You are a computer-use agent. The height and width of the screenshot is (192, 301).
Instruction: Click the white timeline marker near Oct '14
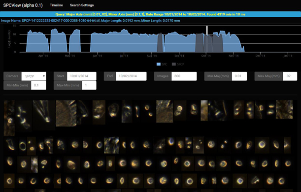tap(207, 31)
